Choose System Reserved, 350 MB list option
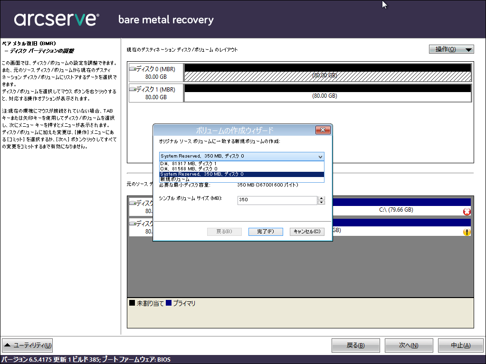The image size is (486, 364). coord(242,174)
